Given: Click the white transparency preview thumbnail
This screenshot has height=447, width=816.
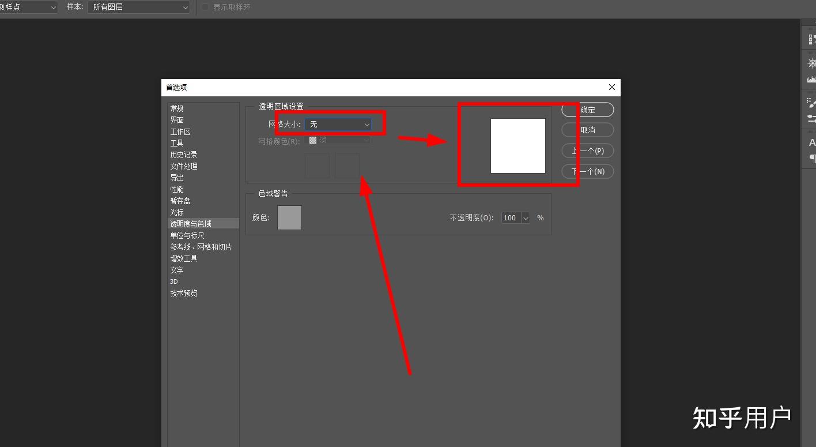Looking at the screenshot, I should (x=518, y=146).
